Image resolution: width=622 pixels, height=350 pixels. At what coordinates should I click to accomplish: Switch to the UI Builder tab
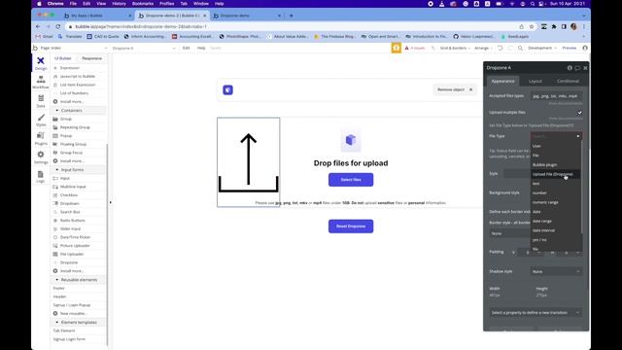coord(62,58)
